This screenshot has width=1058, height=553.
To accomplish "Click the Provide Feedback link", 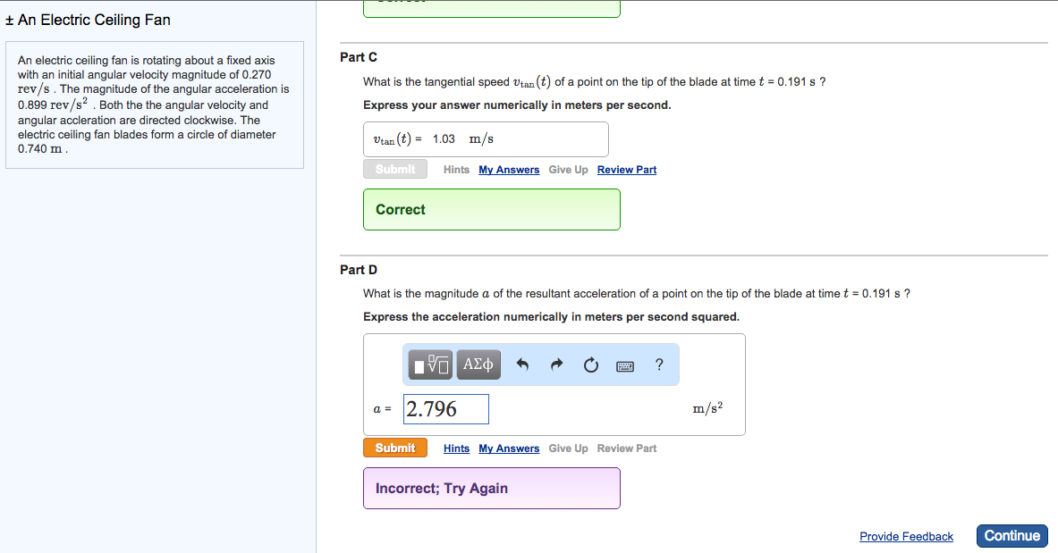I will click(906, 537).
